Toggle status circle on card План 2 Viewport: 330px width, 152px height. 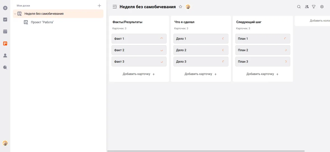(285, 50)
